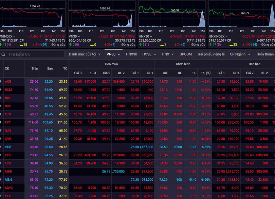Select the 'Trái phiếu riêng lẻ' tab

[x=210, y=54]
